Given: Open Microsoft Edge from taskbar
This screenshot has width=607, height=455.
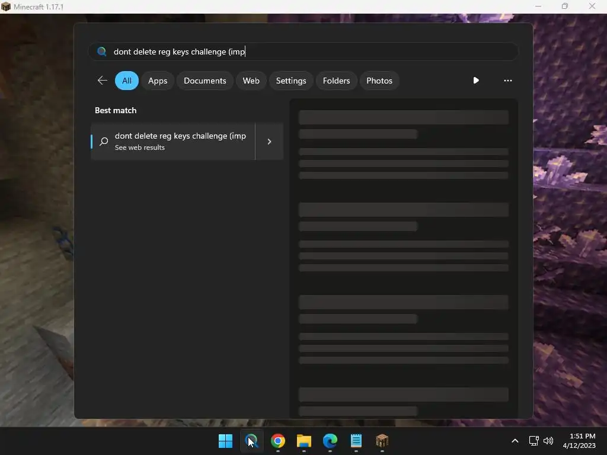Looking at the screenshot, I should pyautogui.click(x=330, y=441).
